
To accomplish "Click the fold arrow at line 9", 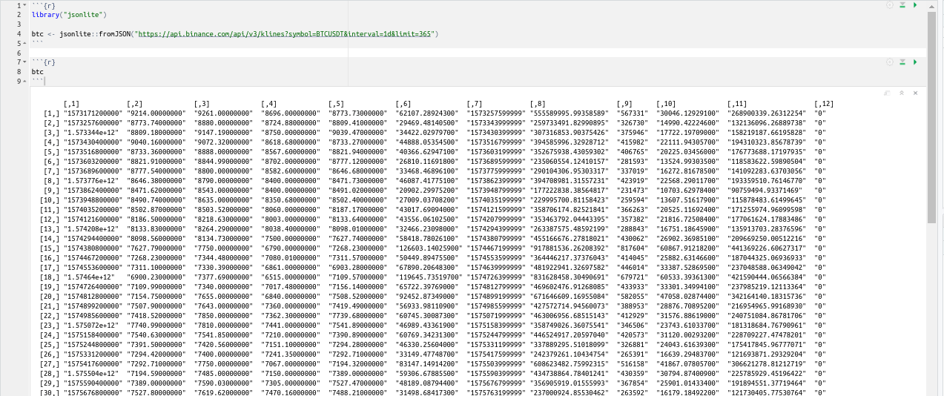I will tap(26, 82).
